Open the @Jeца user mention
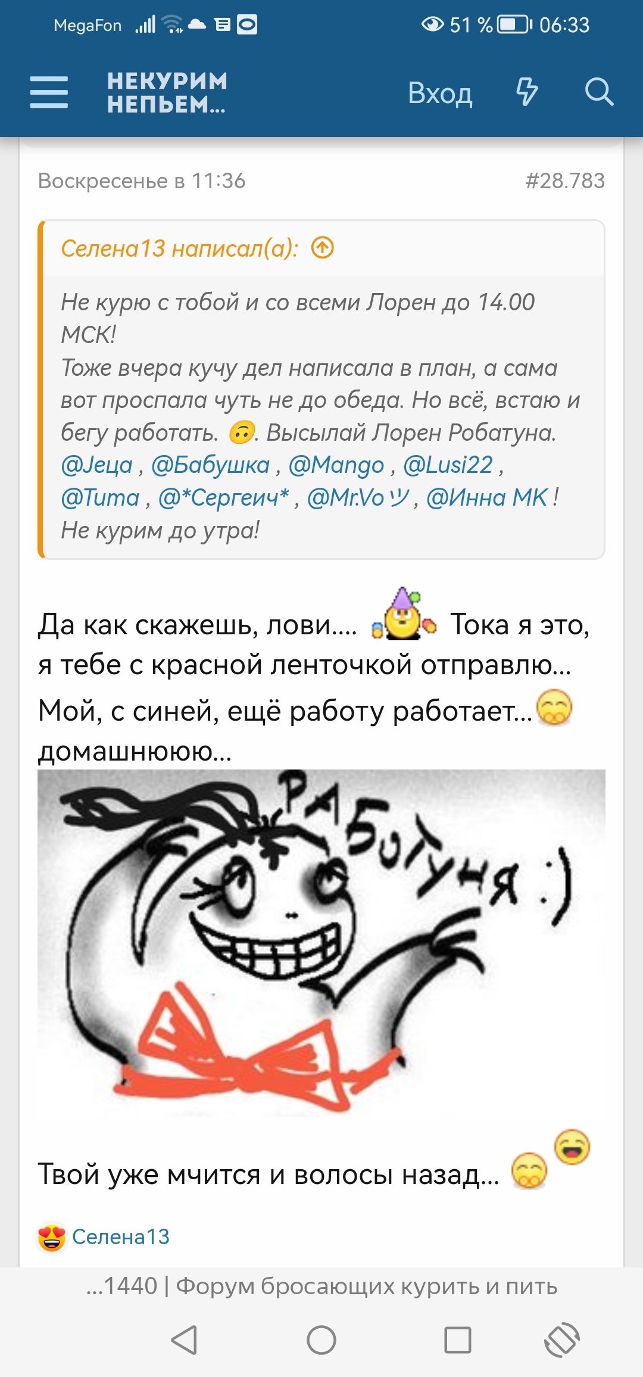Screen dimensions: 643x1377 96,465
